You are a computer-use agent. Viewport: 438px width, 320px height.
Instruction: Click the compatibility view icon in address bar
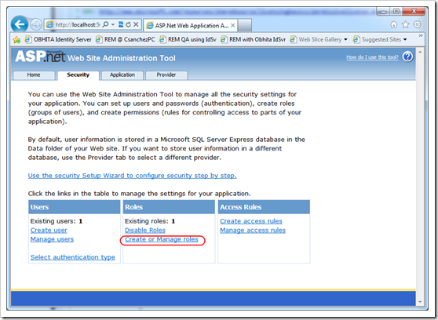point(121,24)
